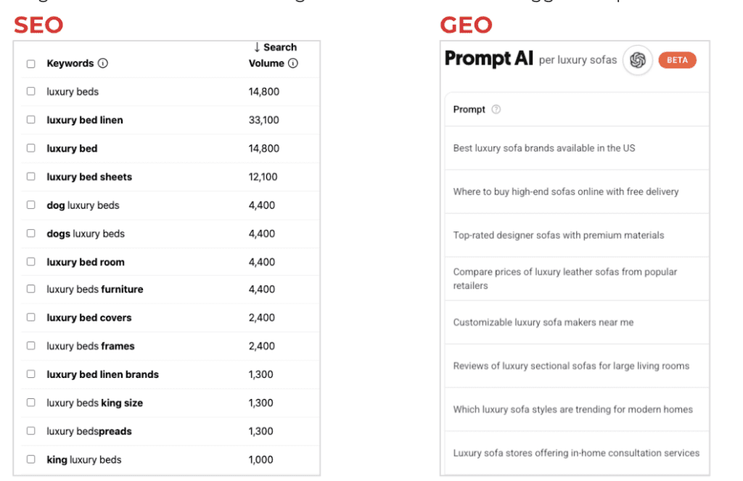Click the luxury beds furniture keyword

tap(95, 289)
